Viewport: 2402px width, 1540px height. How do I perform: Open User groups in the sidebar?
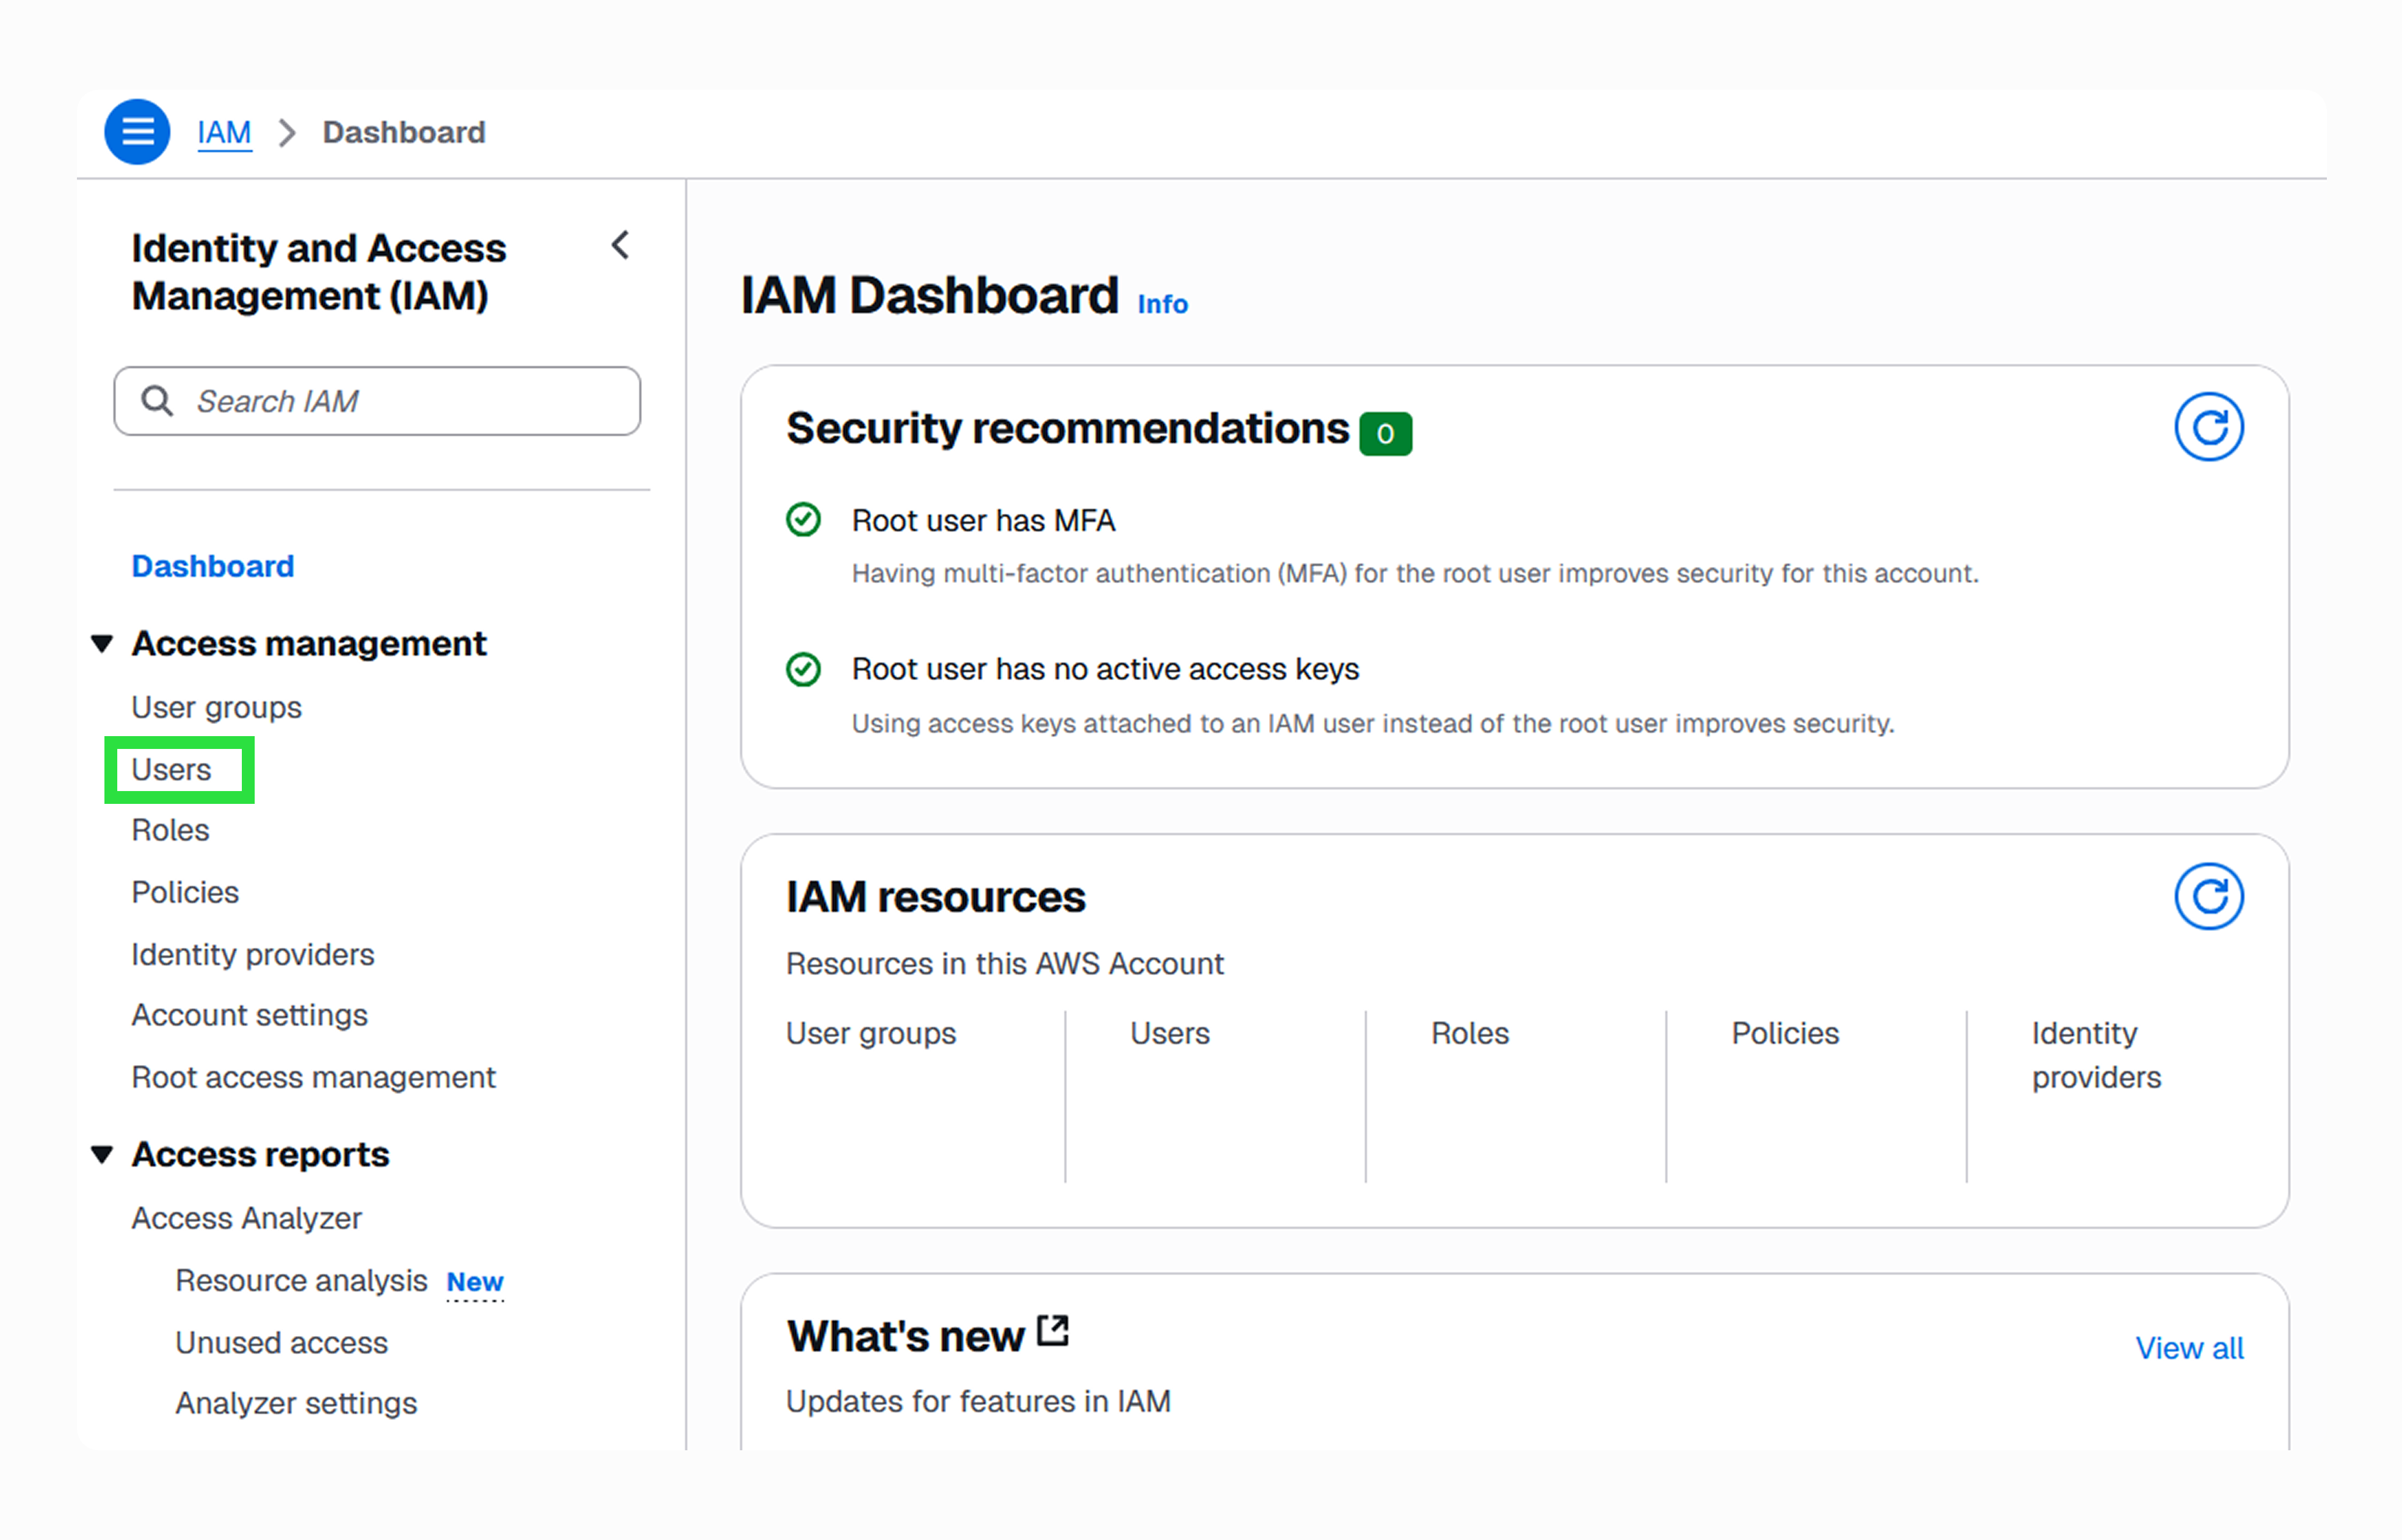(x=216, y=707)
